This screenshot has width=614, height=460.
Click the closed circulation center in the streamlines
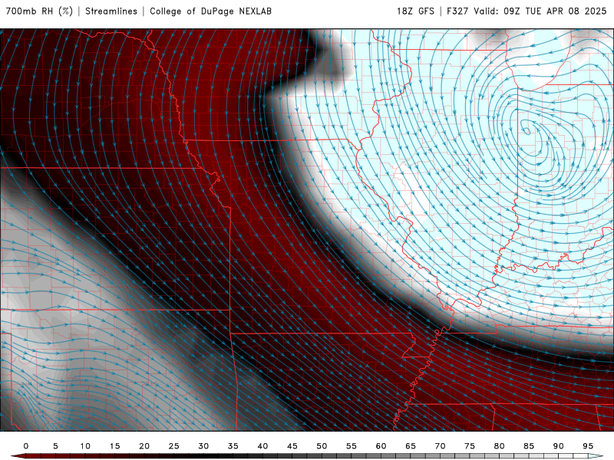pos(527,130)
